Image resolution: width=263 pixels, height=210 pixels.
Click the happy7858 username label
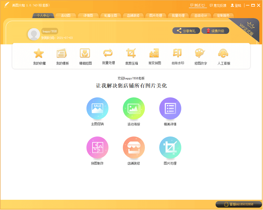[50, 31]
